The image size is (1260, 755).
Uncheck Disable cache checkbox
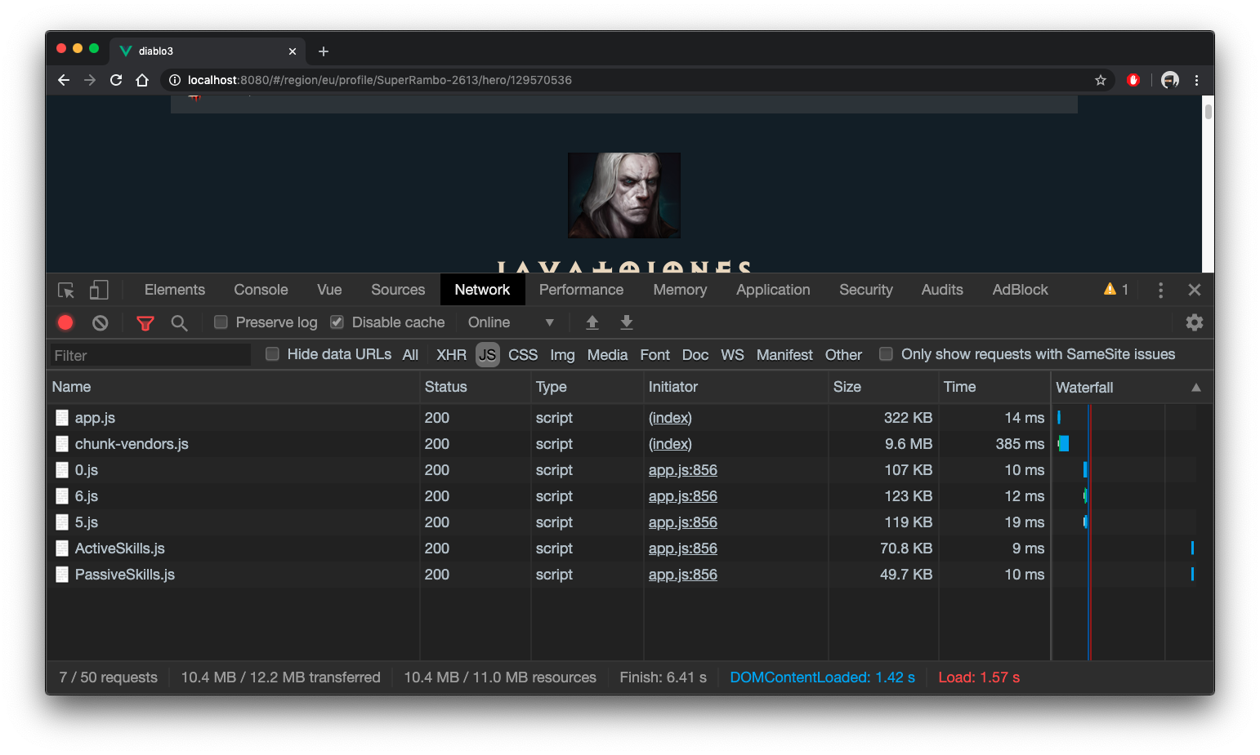pyautogui.click(x=337, y=322)
